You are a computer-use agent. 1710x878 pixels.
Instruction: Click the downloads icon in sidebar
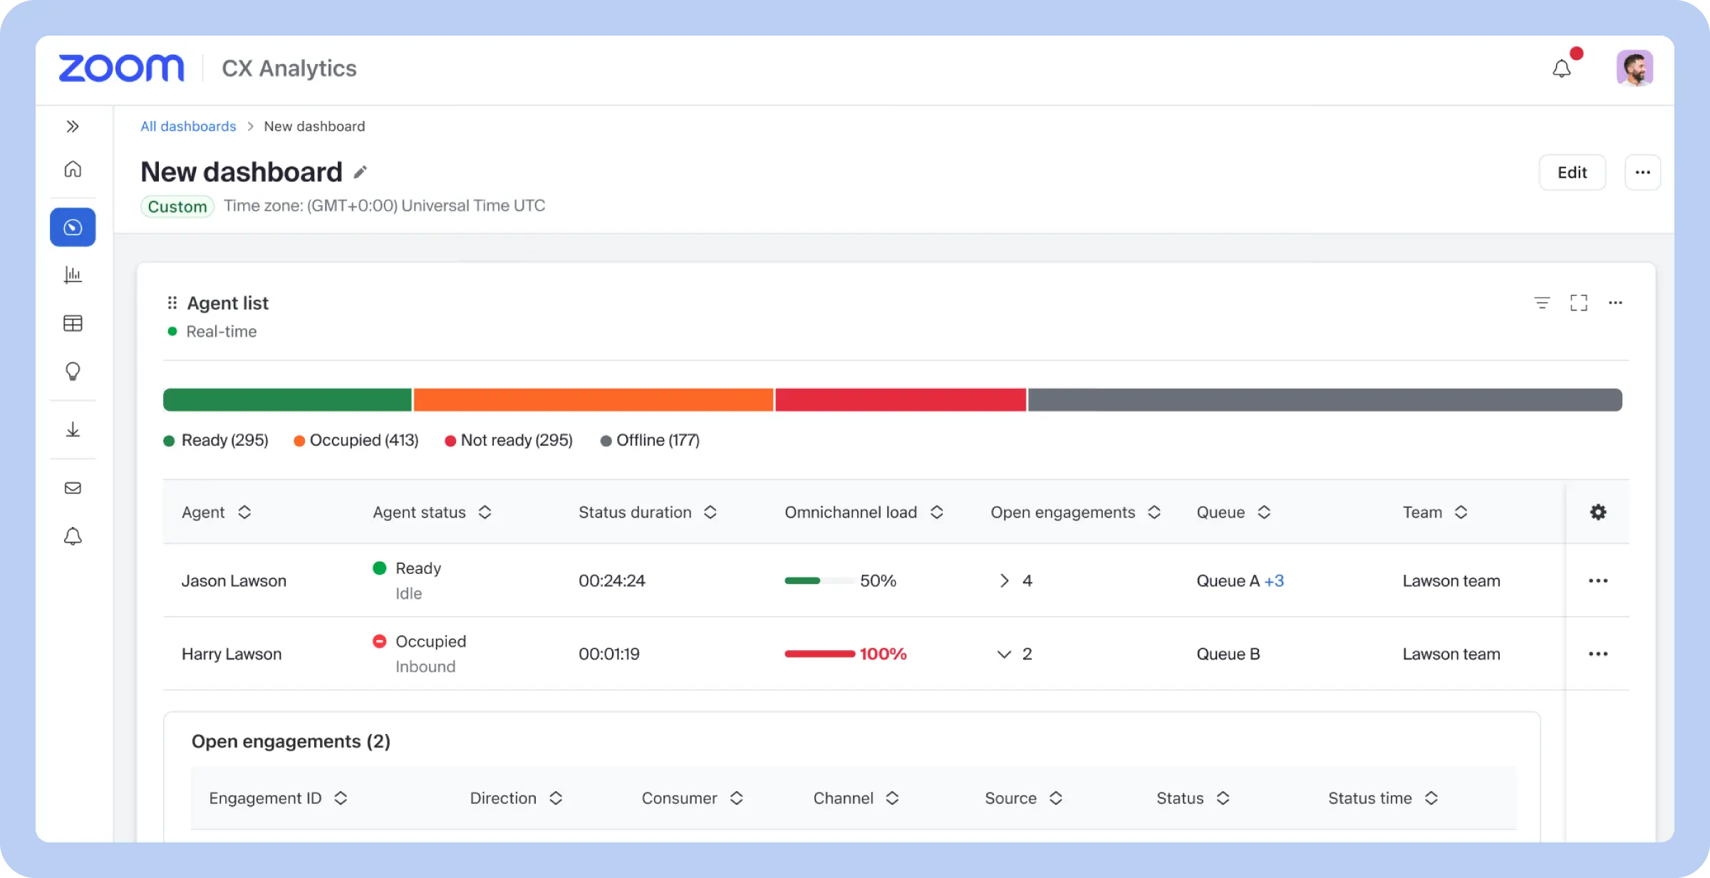coord(73,429)
